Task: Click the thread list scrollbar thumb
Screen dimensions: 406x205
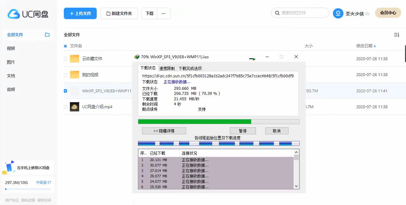Action: [x=297, y=157]
